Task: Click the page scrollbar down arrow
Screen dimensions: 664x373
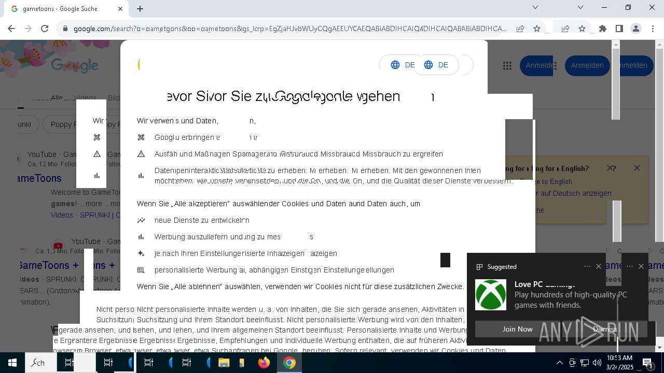Action: point(659,348)
